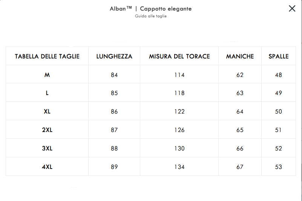Click the Guida alle taglie subtitle

(x=151, y=16)
